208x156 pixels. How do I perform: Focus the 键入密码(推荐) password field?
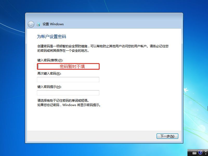[x=68, y=66]
